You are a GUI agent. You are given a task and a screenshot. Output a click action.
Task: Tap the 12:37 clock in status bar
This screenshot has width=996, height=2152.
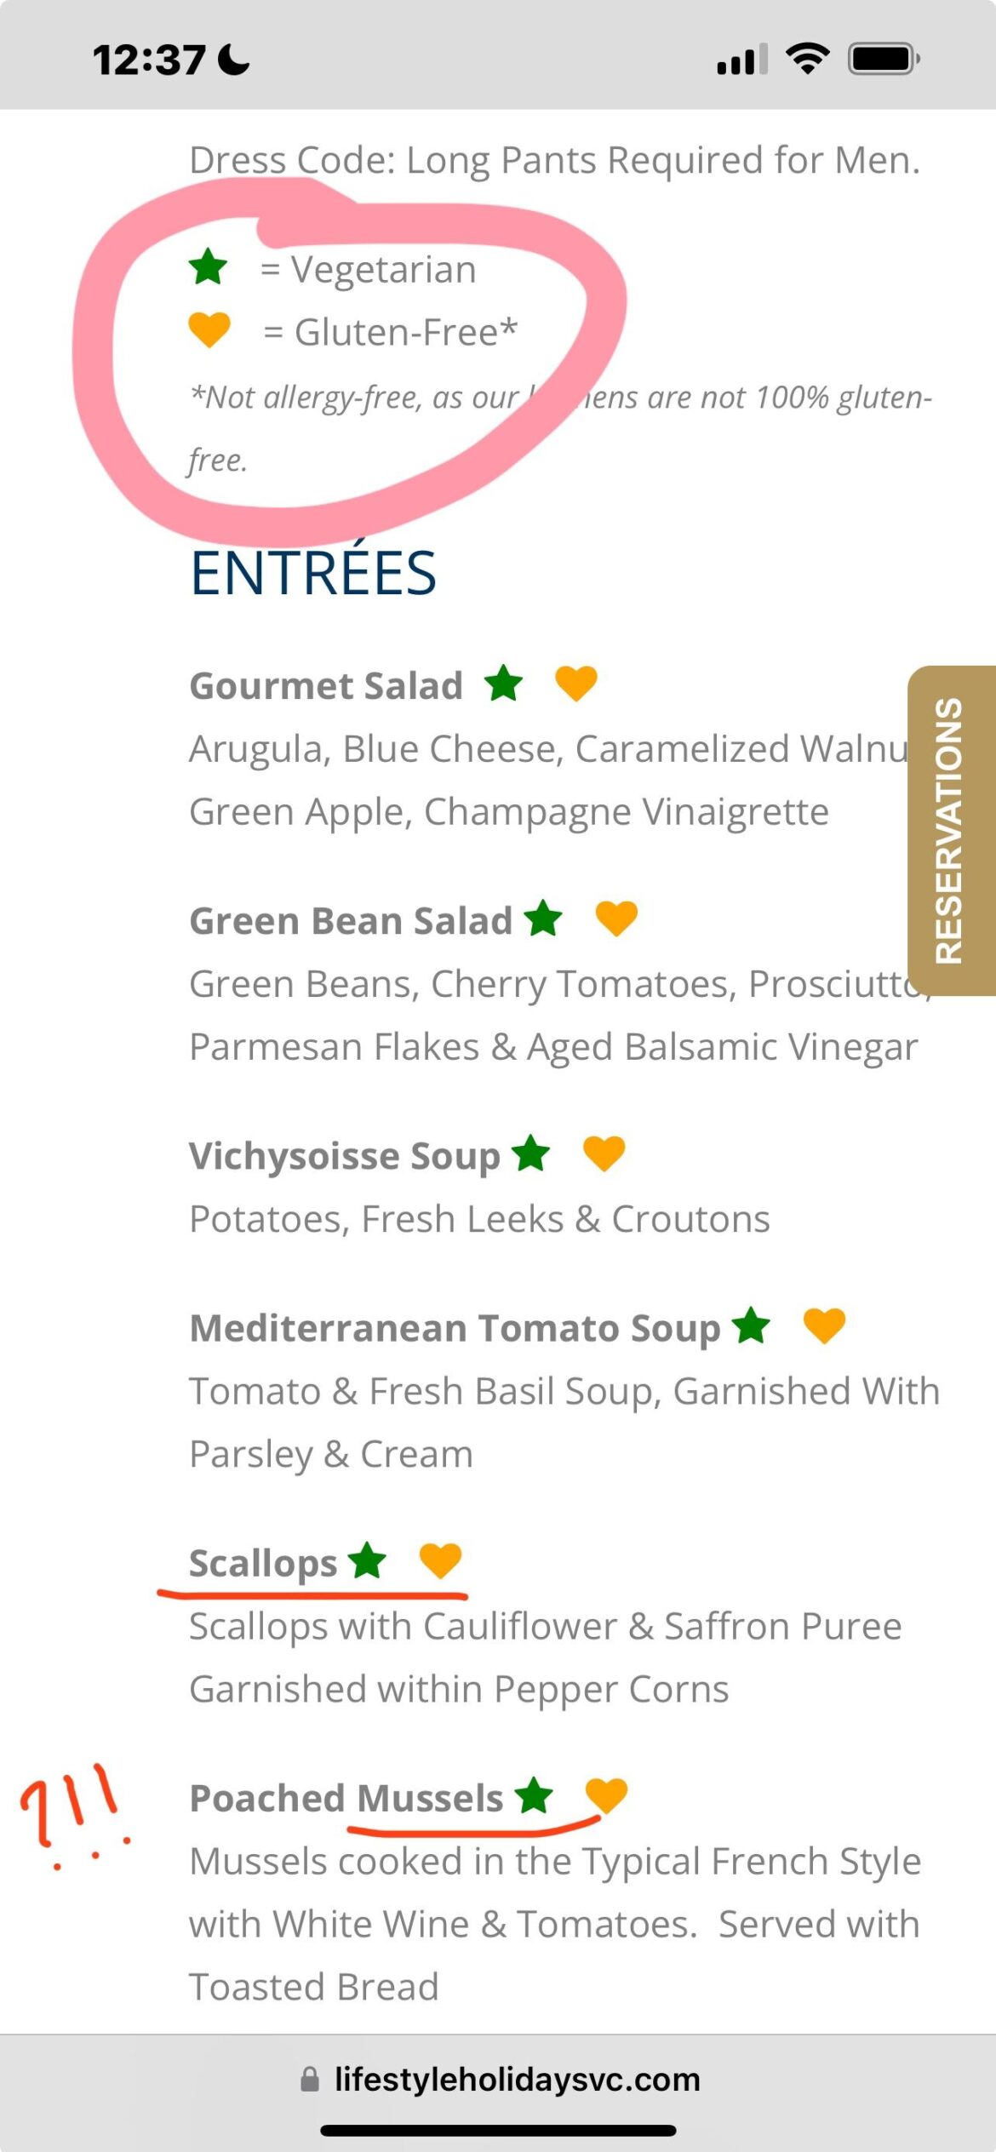[x=149, y=60]
